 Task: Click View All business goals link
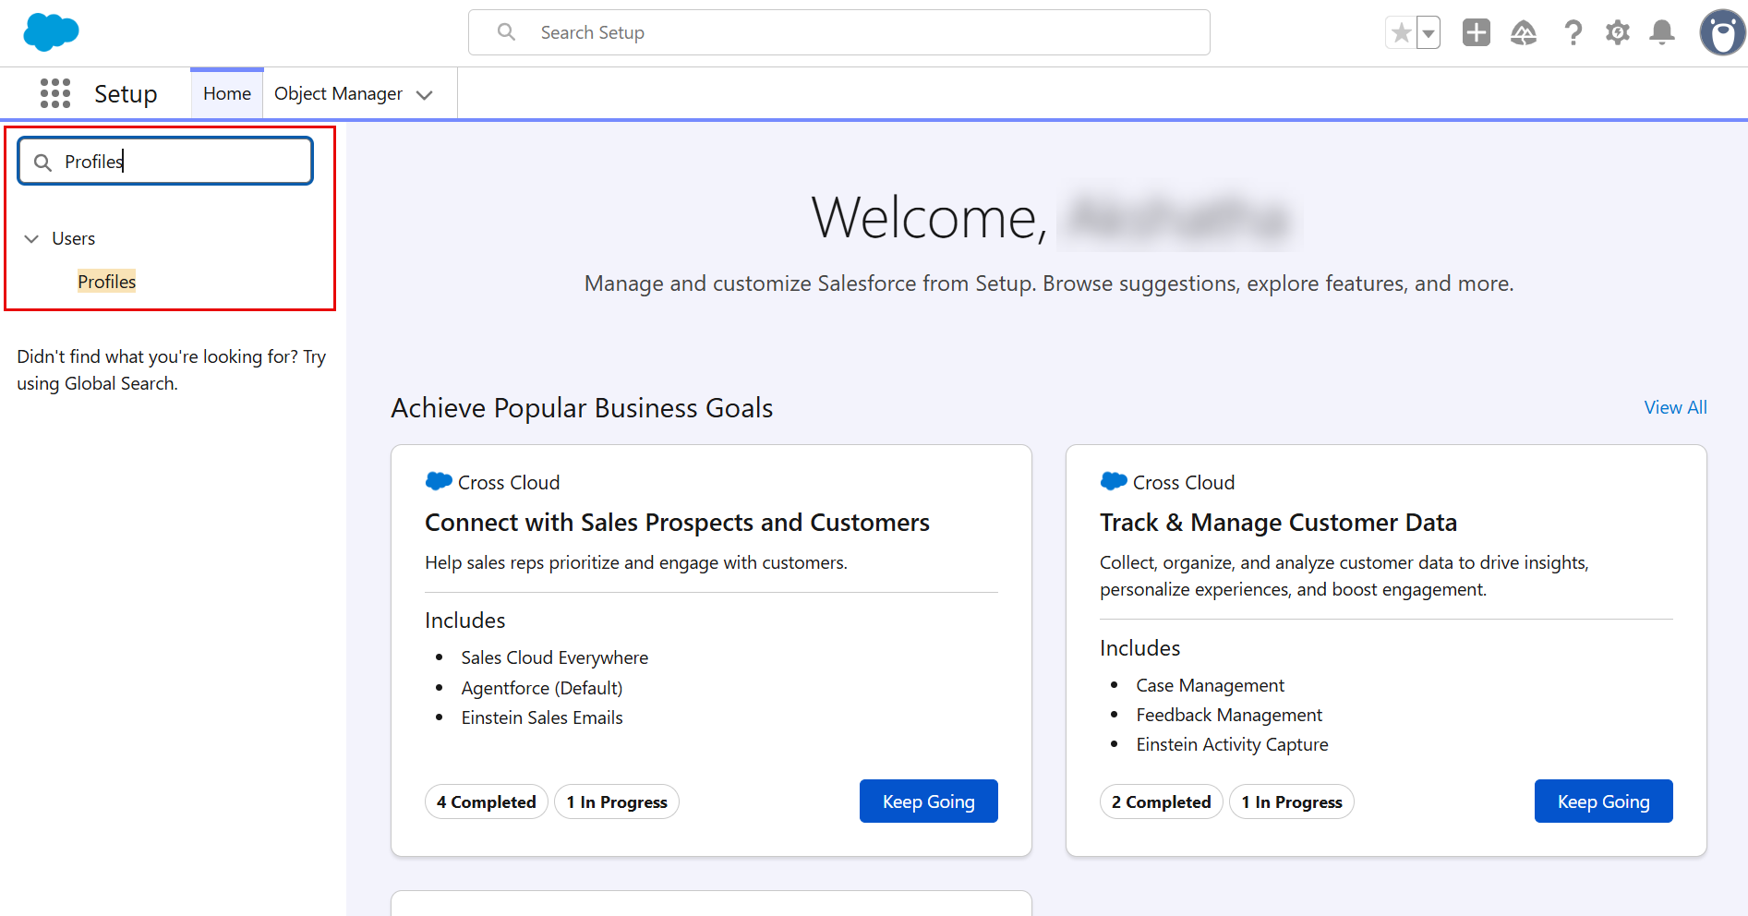(1675, 407)
